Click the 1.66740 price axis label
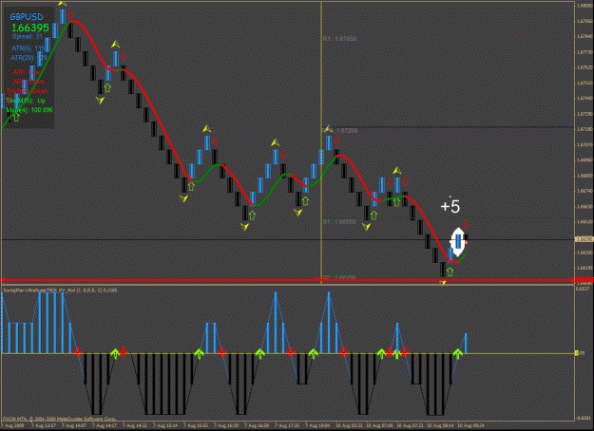Image resolution: width=594 pixels, height=431 pixels. tap(583, 191)
